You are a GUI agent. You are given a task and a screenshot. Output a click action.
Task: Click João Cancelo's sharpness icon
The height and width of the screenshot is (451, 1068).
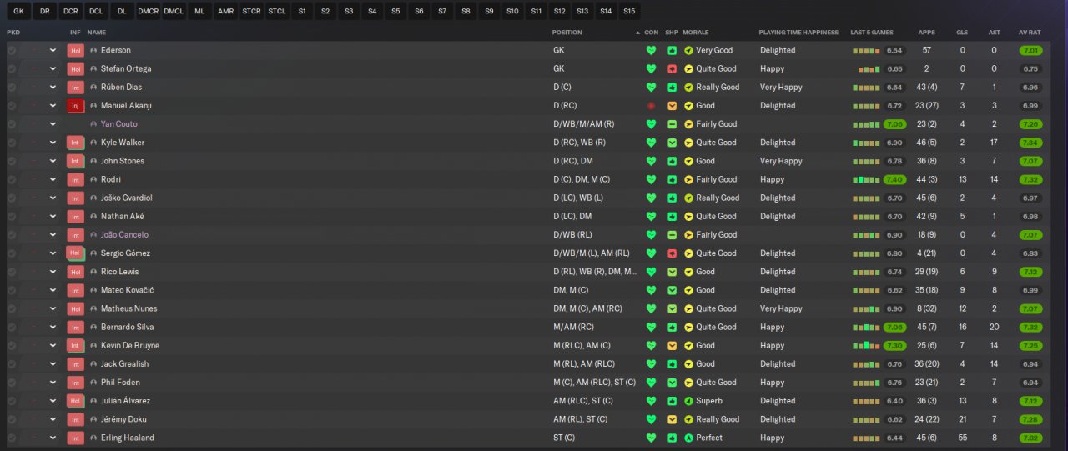[x=672, y=235]
